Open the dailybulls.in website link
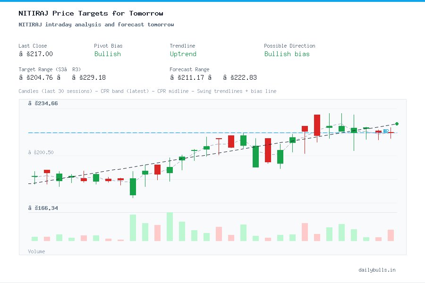The image size is (425, 283). tap(377, 270)
